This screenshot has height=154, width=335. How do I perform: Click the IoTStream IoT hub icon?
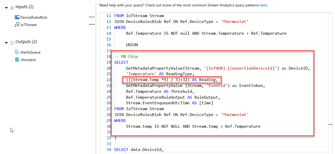point(17,25)
